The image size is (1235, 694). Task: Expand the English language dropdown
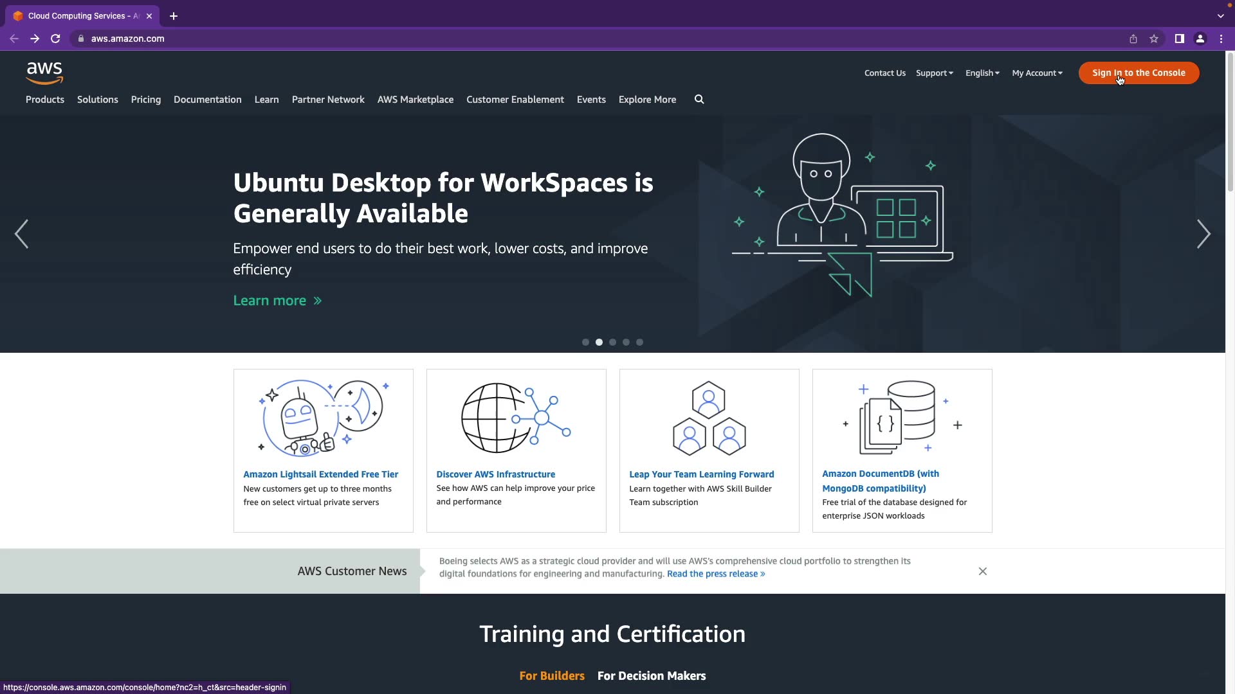(x=982, y=73)
